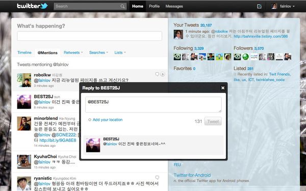Open the falnlov account dropdown
This screenshot has width=306, height=191.
pyautogui.click(x=287, y=6)
